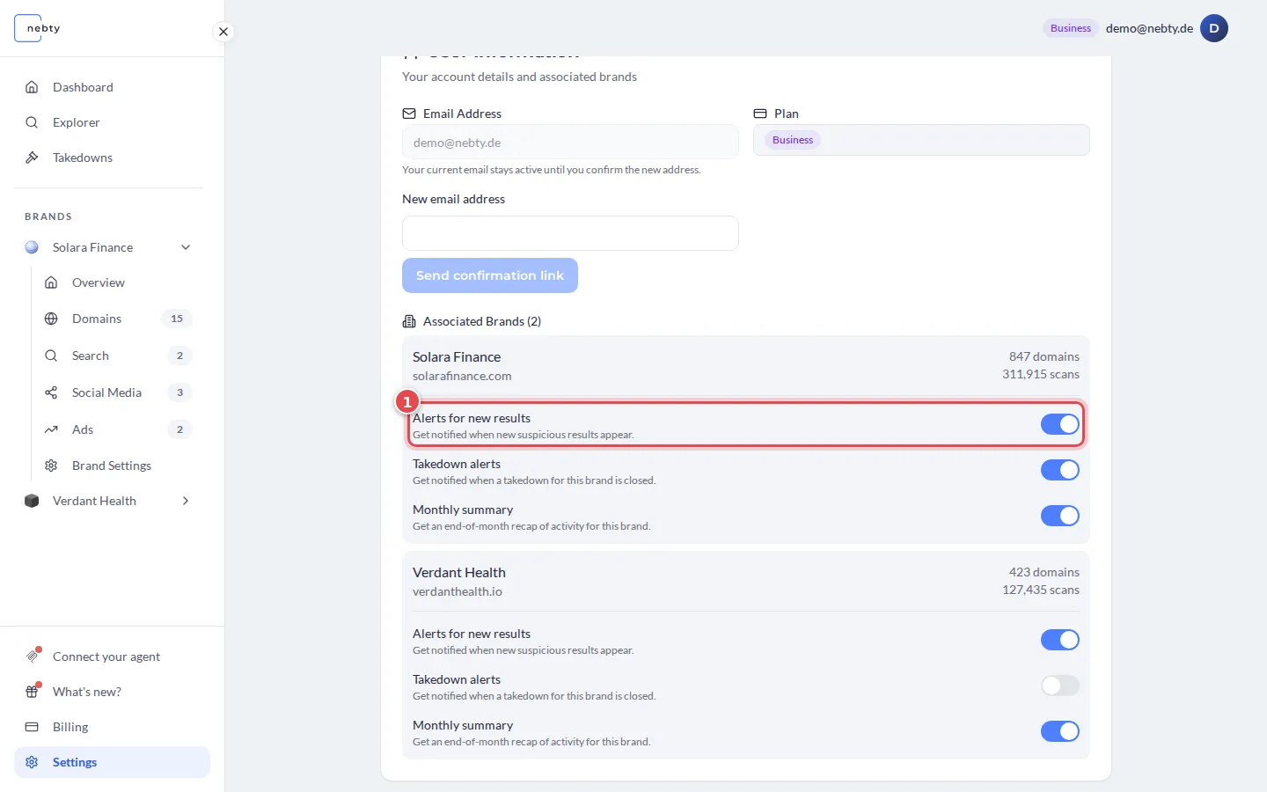Image resolution: width=1267 pixels, height=792 pixels.
Task: Click the Associated Brands (2) heading
Action: [482, 321]
